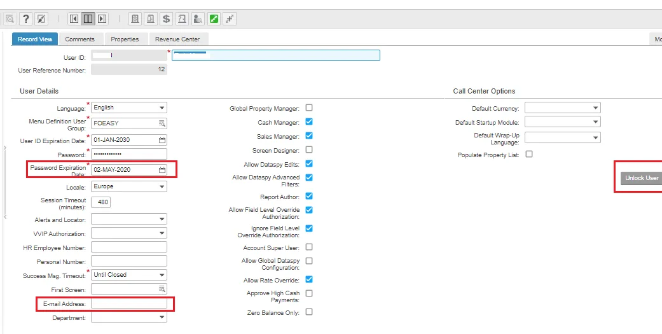The width and height of the screenshot is (662, 334).
Task: Open the Password Expiration Date calendar picker
Action: [x=162, y=170]
